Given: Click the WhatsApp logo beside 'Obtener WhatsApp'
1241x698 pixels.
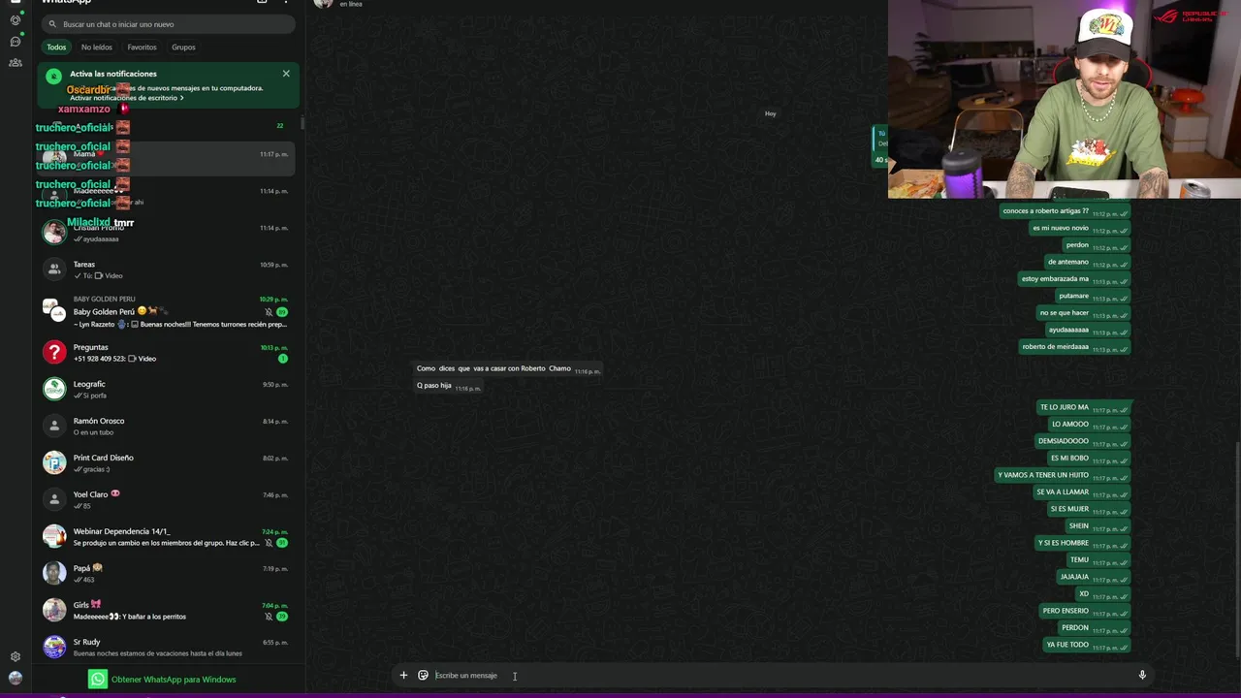Looking at the screenshot, I should coord(97,680).
